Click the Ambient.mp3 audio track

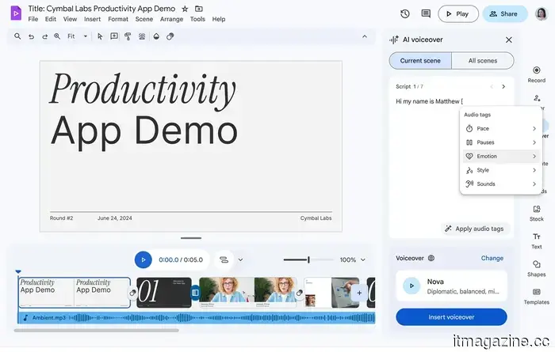(197, 318)
